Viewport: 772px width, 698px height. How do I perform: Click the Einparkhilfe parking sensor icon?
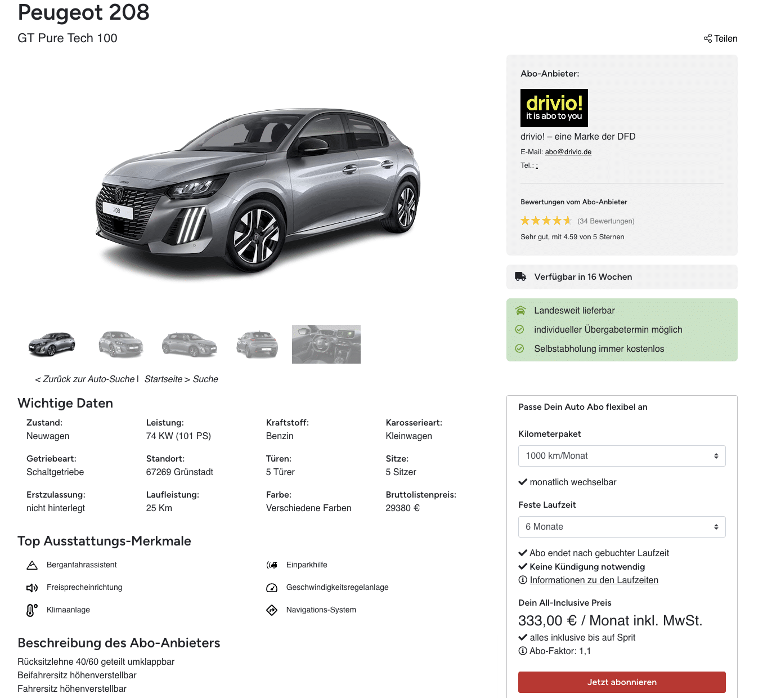[272, 565]
